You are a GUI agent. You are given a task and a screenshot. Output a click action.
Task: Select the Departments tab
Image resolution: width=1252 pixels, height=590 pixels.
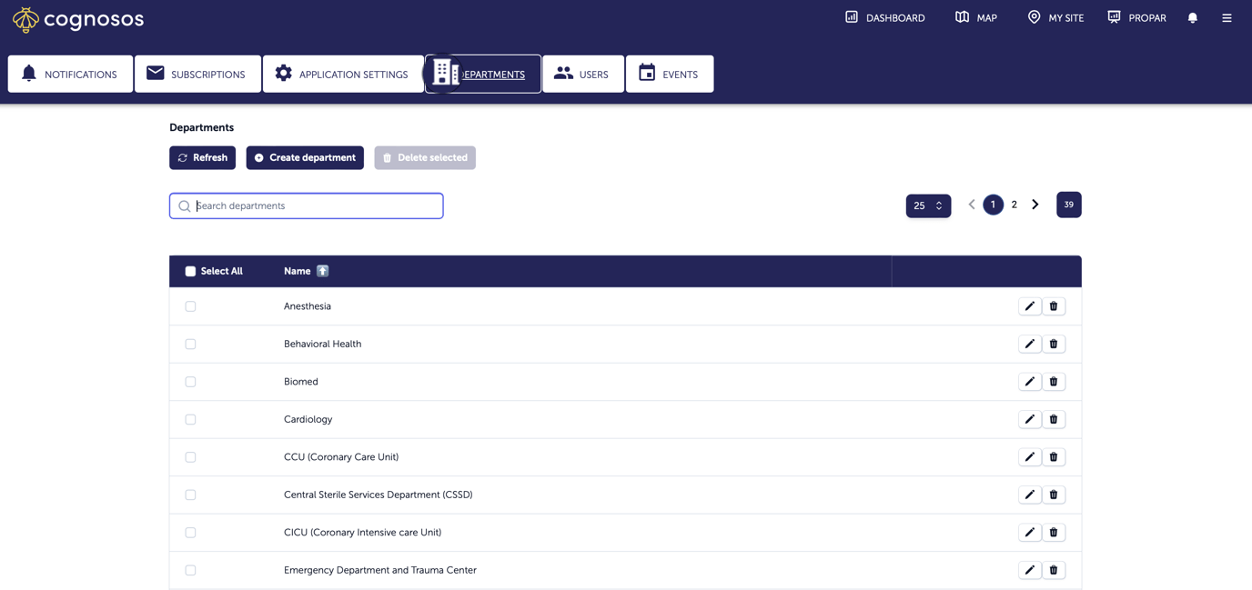tap(483, 74)
